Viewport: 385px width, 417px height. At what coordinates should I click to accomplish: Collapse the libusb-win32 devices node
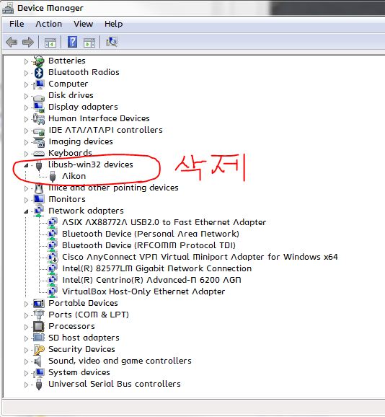tap(26, 165)
